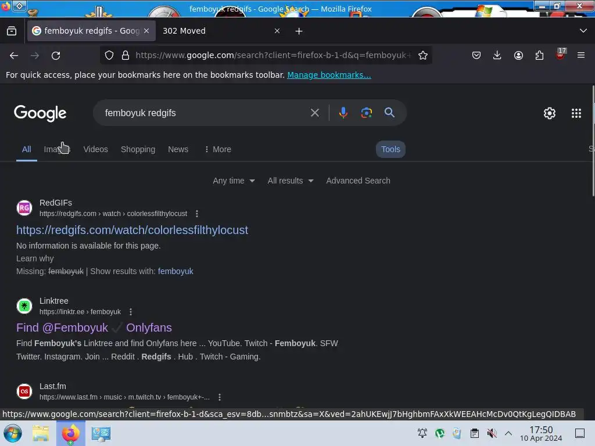Open the Downloads panel
This screenshot has height=446, width=595.
pyautogui.click(x=497, y=55)
